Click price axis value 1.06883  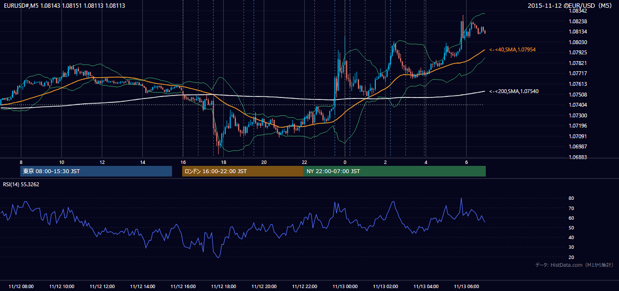[578, 157]
